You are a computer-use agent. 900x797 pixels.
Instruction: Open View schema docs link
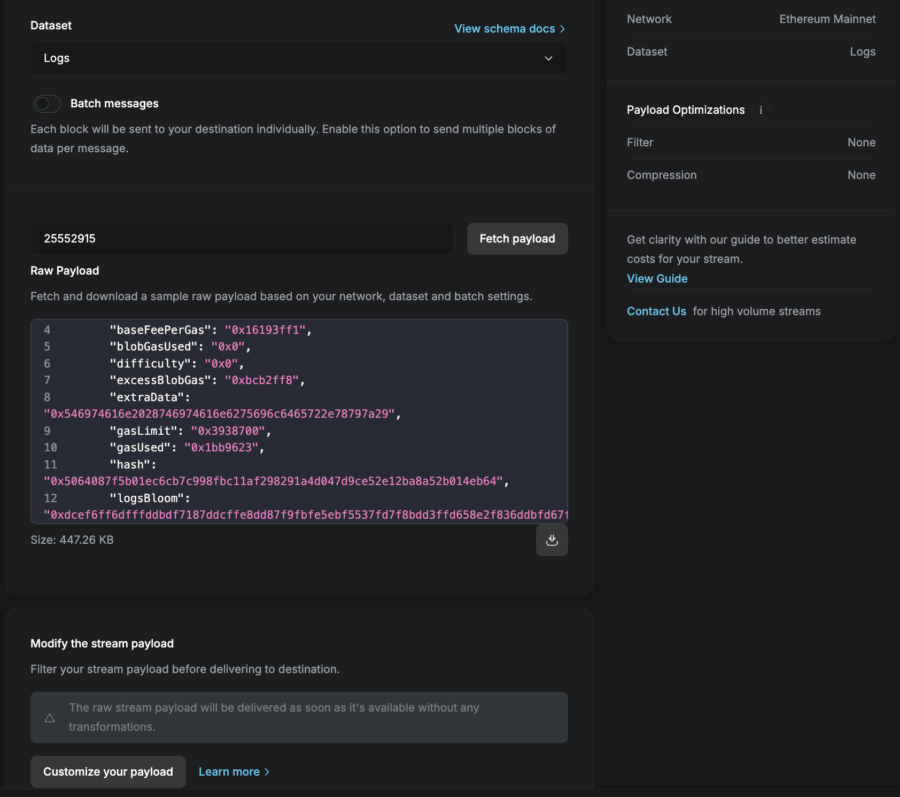(x=509, y=29)
